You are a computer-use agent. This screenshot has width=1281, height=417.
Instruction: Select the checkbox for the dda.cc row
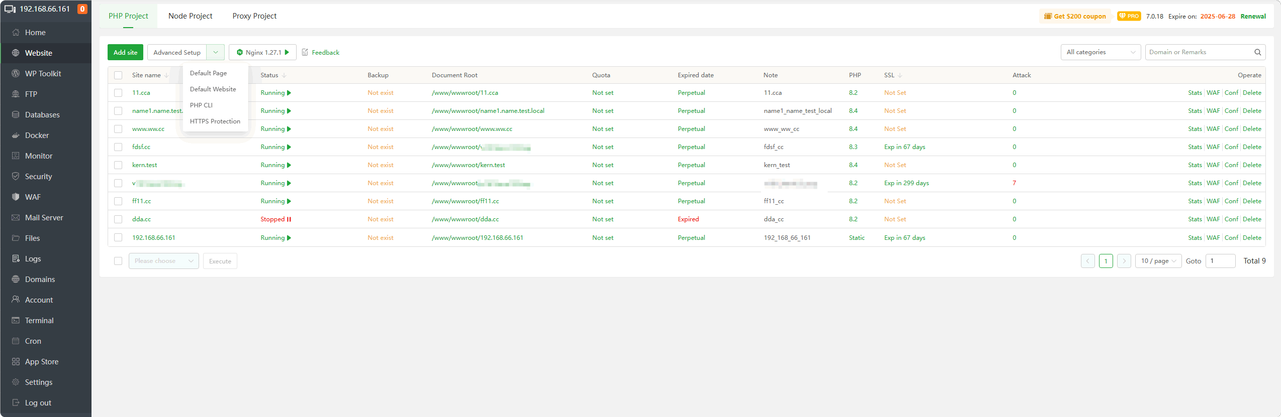(x=118, y=219)
